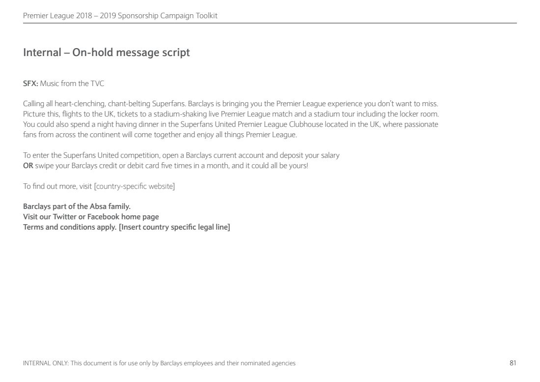Click the line starting "fans from across the continent"
Viewport: 540px width, 382px height.
[x=160, y=135]
